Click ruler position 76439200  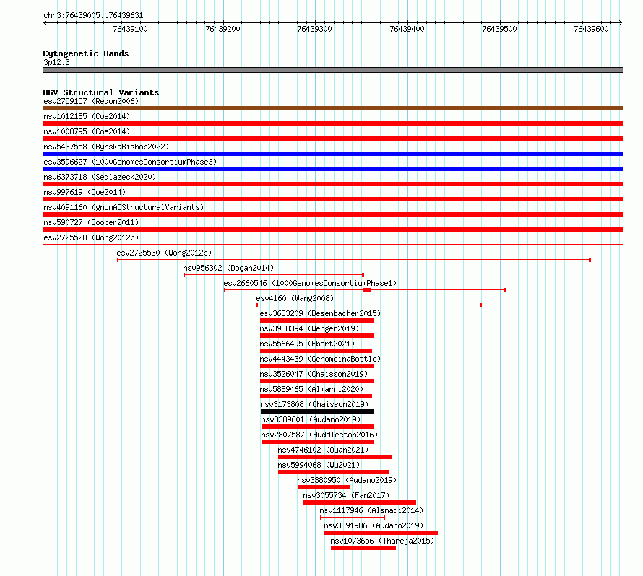(223, 29)
